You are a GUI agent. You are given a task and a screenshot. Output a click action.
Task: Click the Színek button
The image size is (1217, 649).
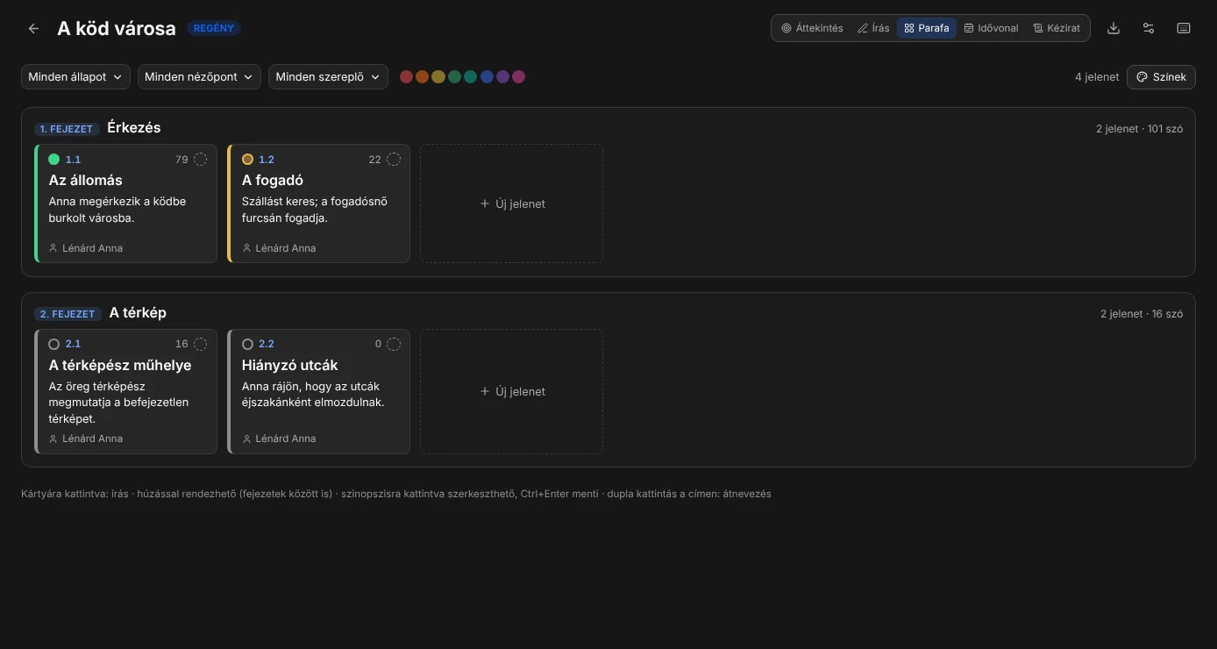click(x=1161, y=77)
